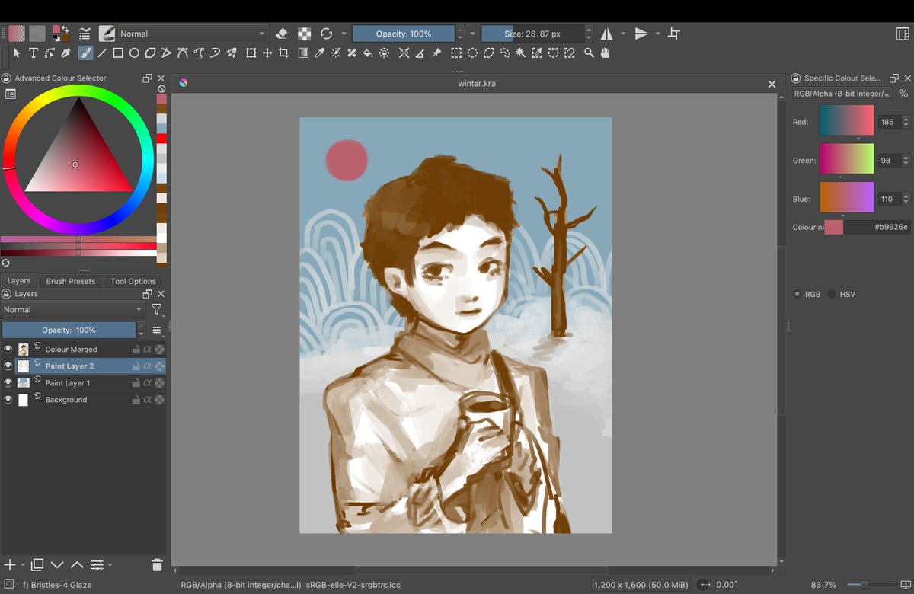Screen dimensions: 914x594
Task: Select the Ellipse shape tool
Action: [x=134, y=53]
